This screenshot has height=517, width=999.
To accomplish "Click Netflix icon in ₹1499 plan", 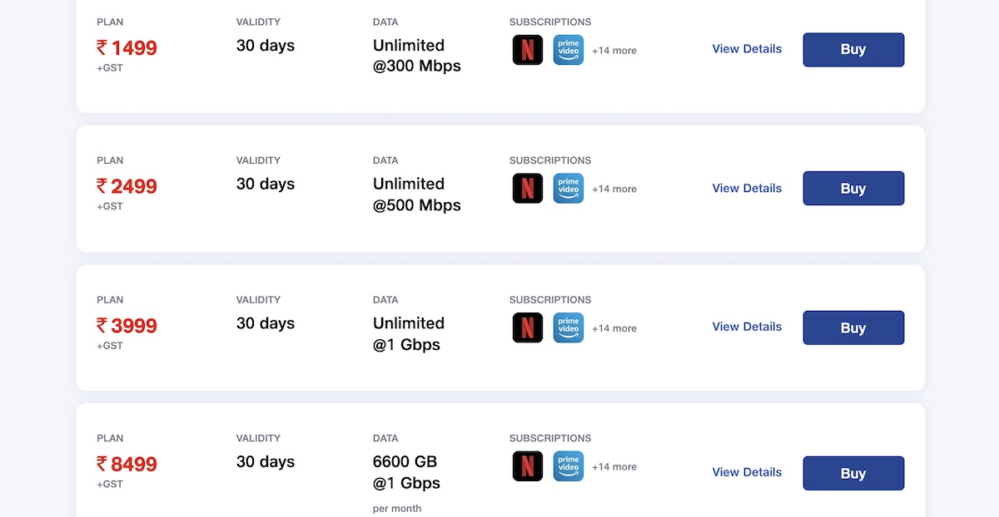I will 528,50.
